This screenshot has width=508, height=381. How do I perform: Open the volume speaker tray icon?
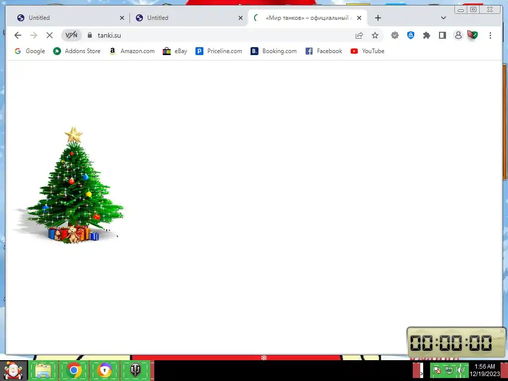460,370
